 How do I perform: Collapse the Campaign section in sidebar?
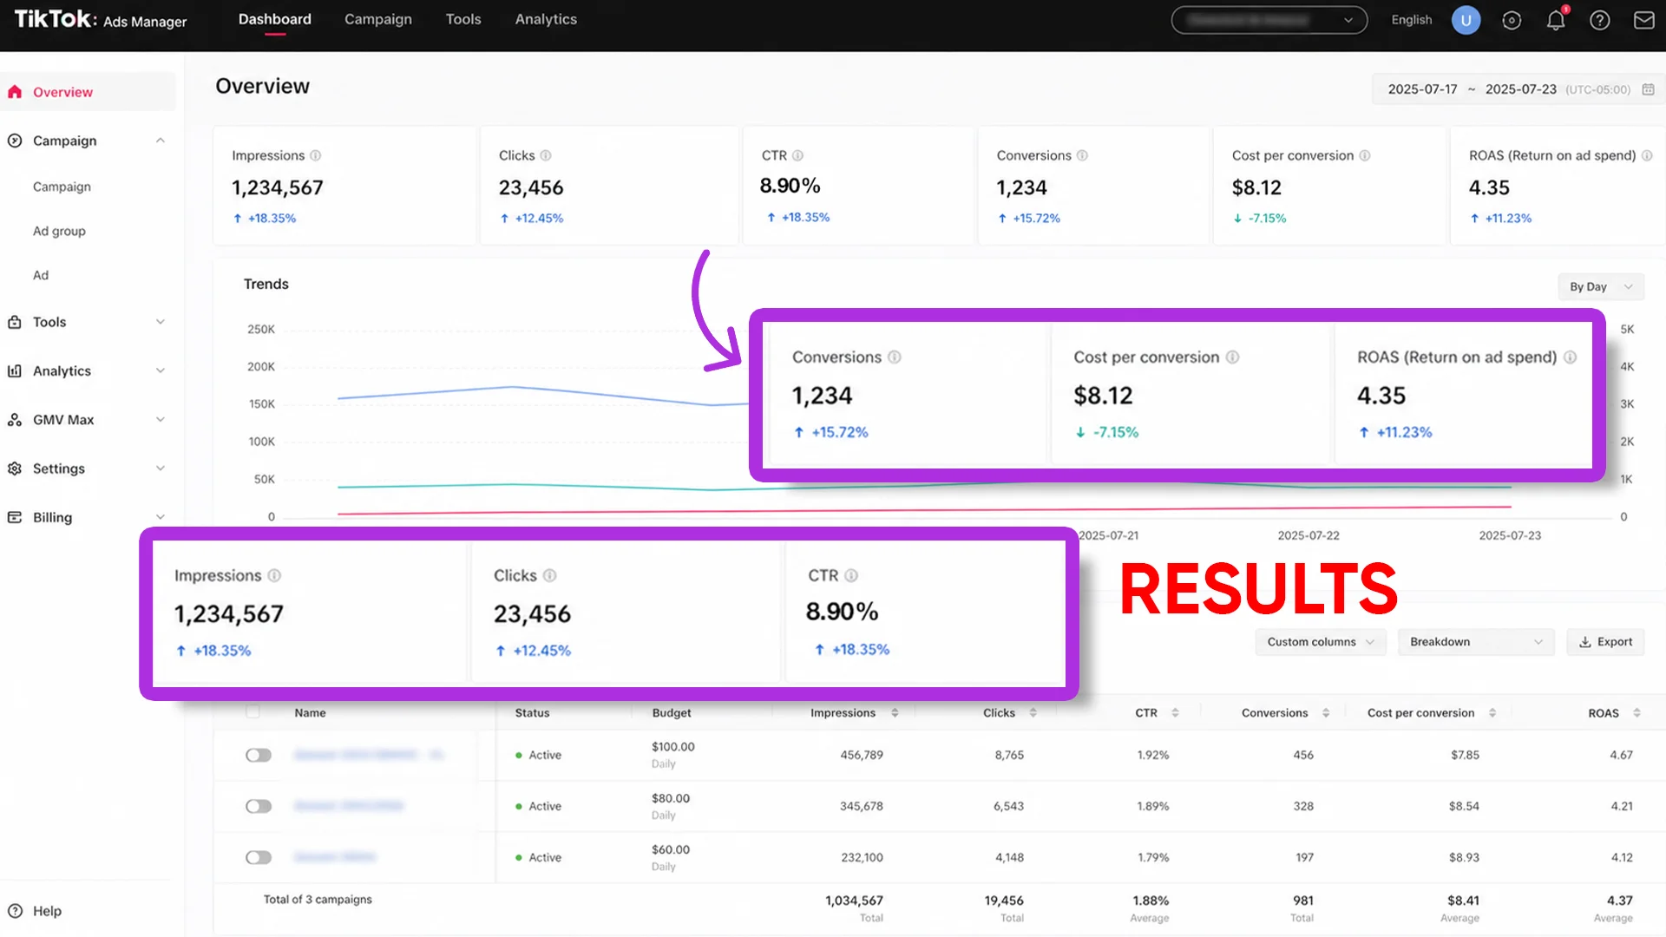[x=160, y=141]
